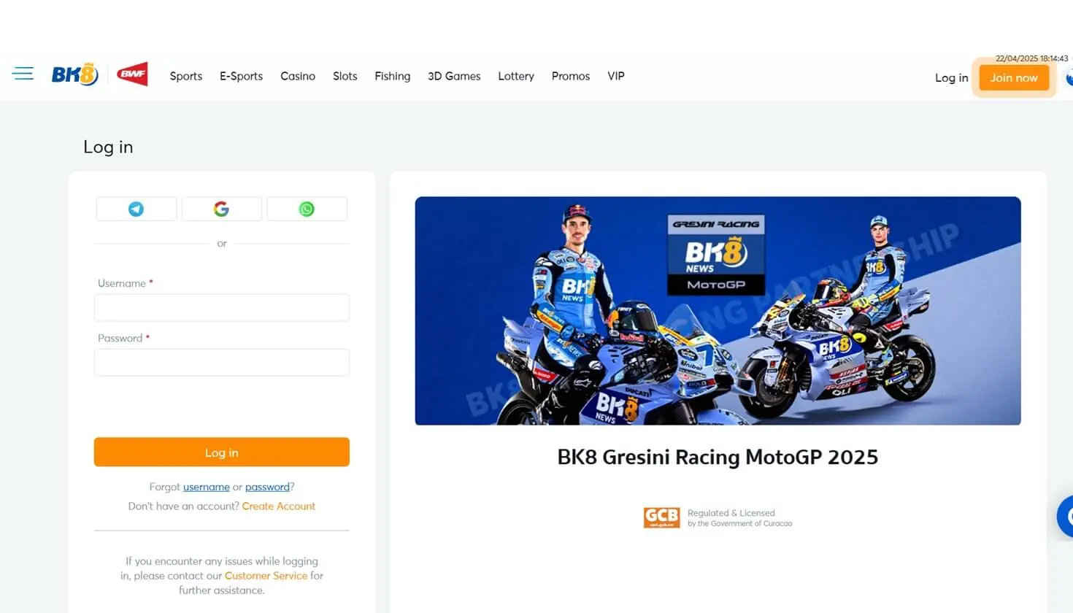Screen dimensions: 1073x613
Task: Open the floating live chat bubble
Action: [x=1065, y=516]
